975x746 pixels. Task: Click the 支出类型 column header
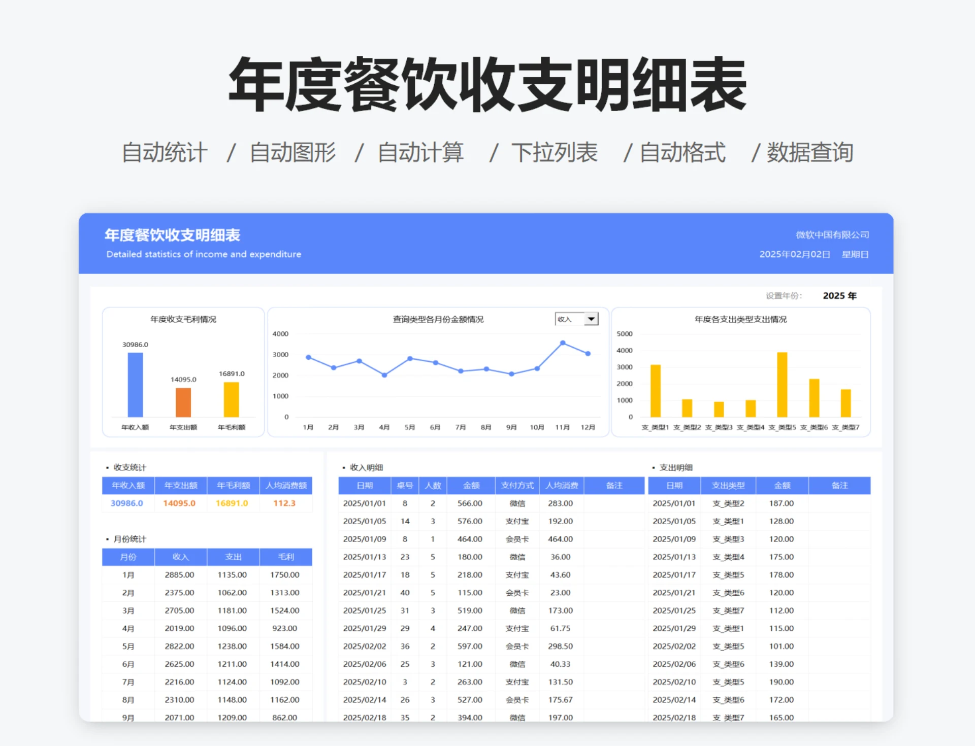pyautogui.click(x=729, y=485)
